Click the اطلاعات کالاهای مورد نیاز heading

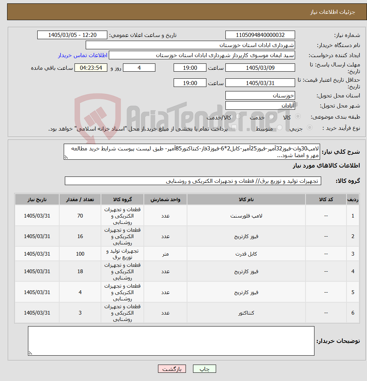326,166
